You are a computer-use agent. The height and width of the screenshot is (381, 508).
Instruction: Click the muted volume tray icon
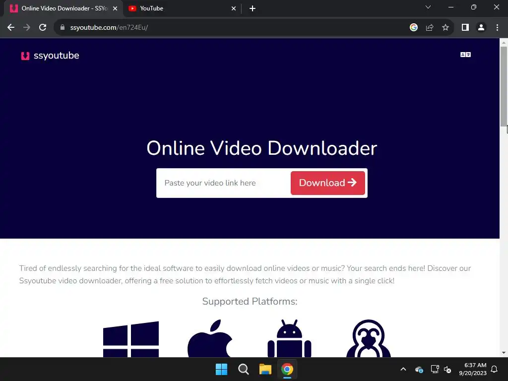coord(447,369)
